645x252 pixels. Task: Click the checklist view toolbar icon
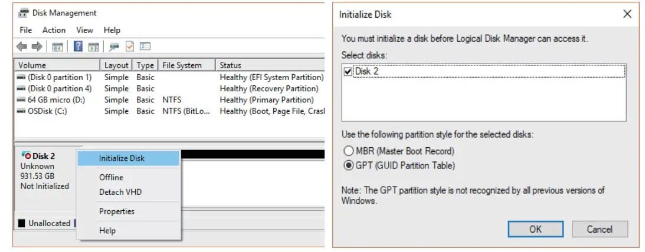pyautogui.click(x=145, y=47)
